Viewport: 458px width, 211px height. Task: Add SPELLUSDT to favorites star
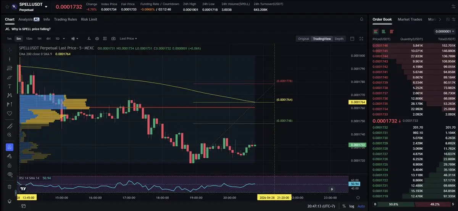(7, 6)
